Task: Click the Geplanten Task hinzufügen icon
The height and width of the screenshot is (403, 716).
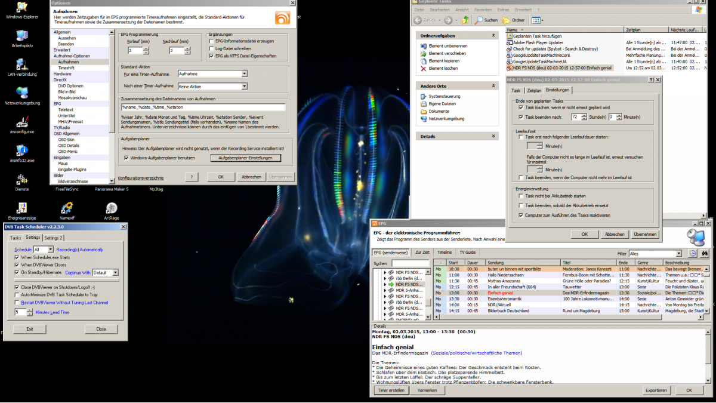Action: [x=510, y=36]
